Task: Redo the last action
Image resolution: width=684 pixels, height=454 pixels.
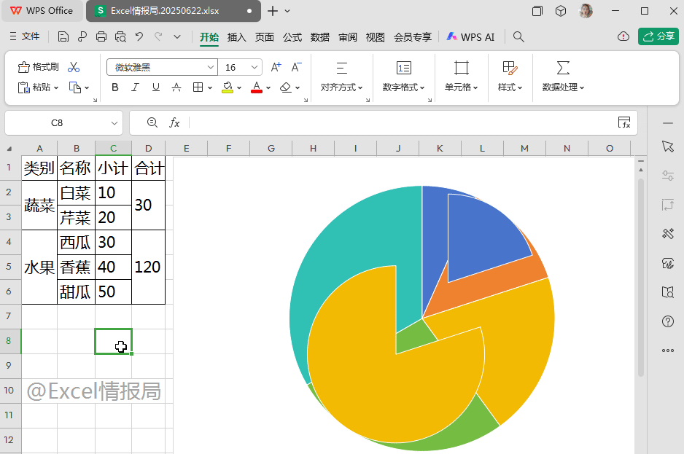Action: tap(158, 36)
